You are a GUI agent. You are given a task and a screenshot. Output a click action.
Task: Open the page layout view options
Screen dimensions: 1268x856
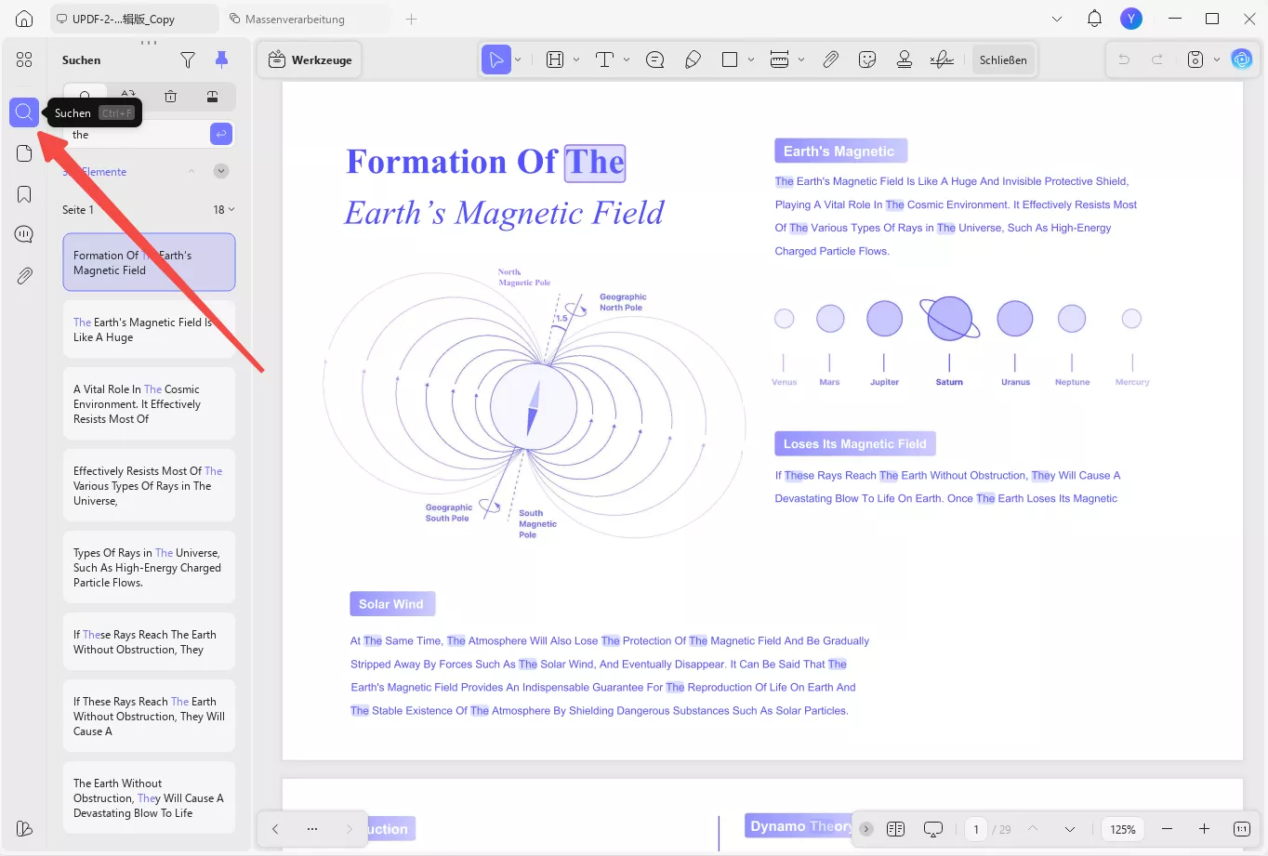895,829
